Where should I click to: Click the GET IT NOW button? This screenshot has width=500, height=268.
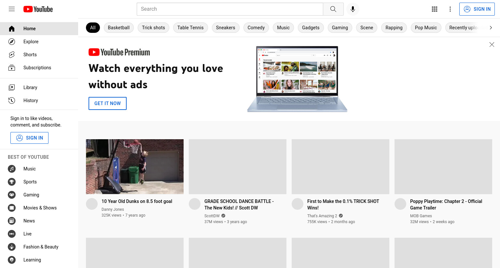(107, 103)
